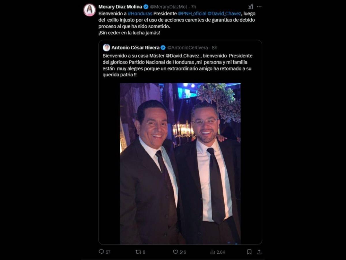Open post analytics via views icon

tap(212, 252)
